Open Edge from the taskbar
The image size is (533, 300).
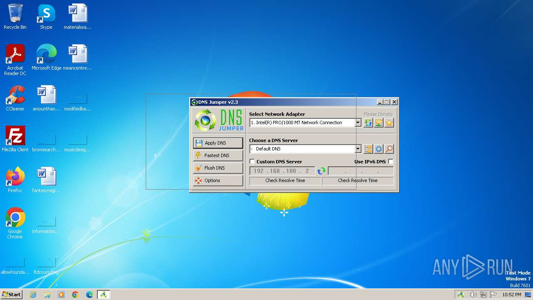click(90, 295)
